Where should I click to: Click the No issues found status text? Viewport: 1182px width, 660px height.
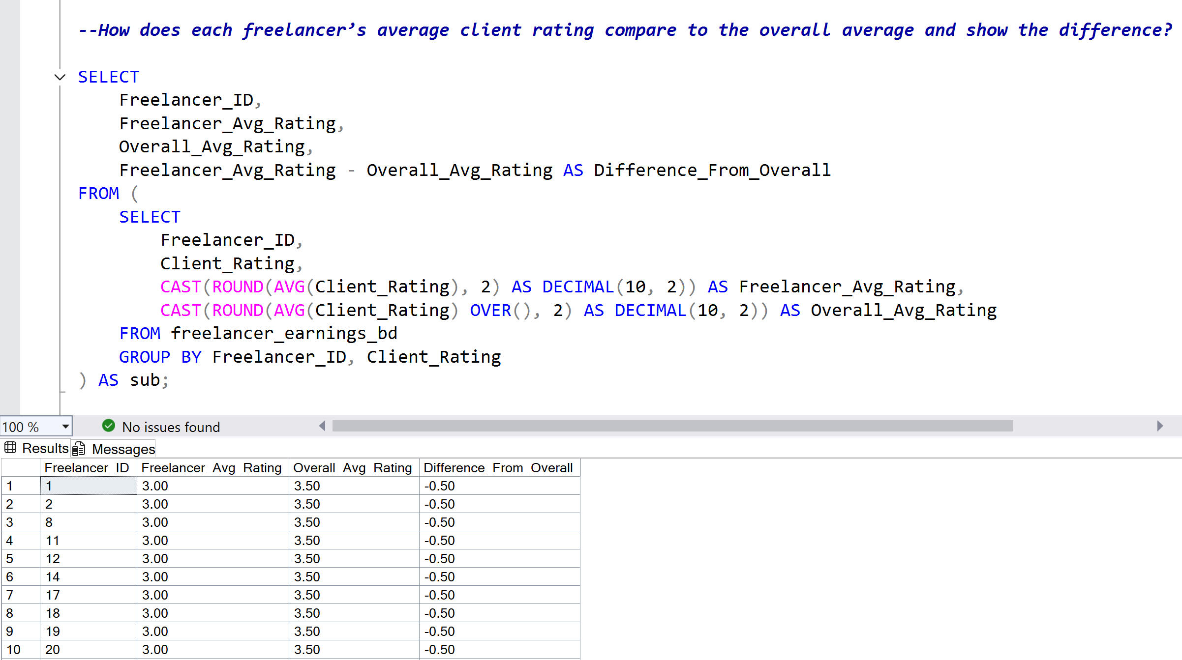coord(171,427)
